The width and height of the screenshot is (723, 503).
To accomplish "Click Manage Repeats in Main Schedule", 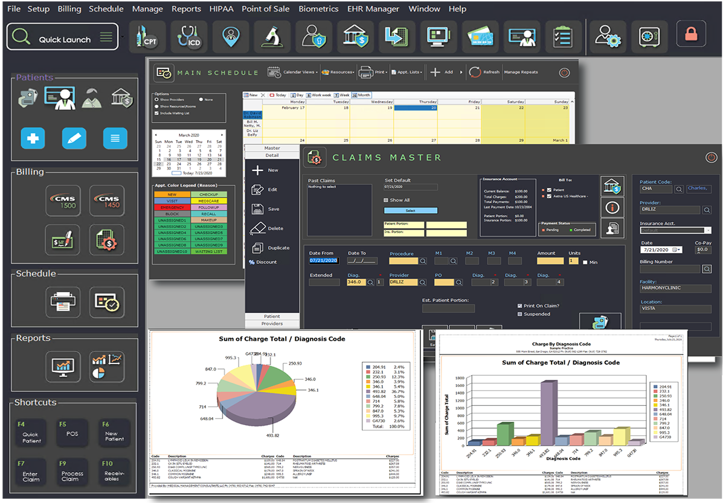I will pos(521,72).
